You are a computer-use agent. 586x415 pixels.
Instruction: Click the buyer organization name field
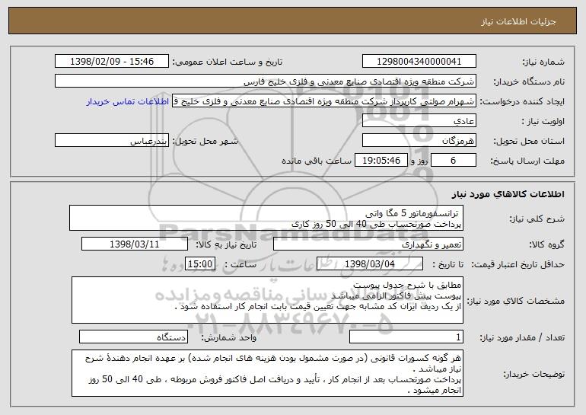(266, 81)
